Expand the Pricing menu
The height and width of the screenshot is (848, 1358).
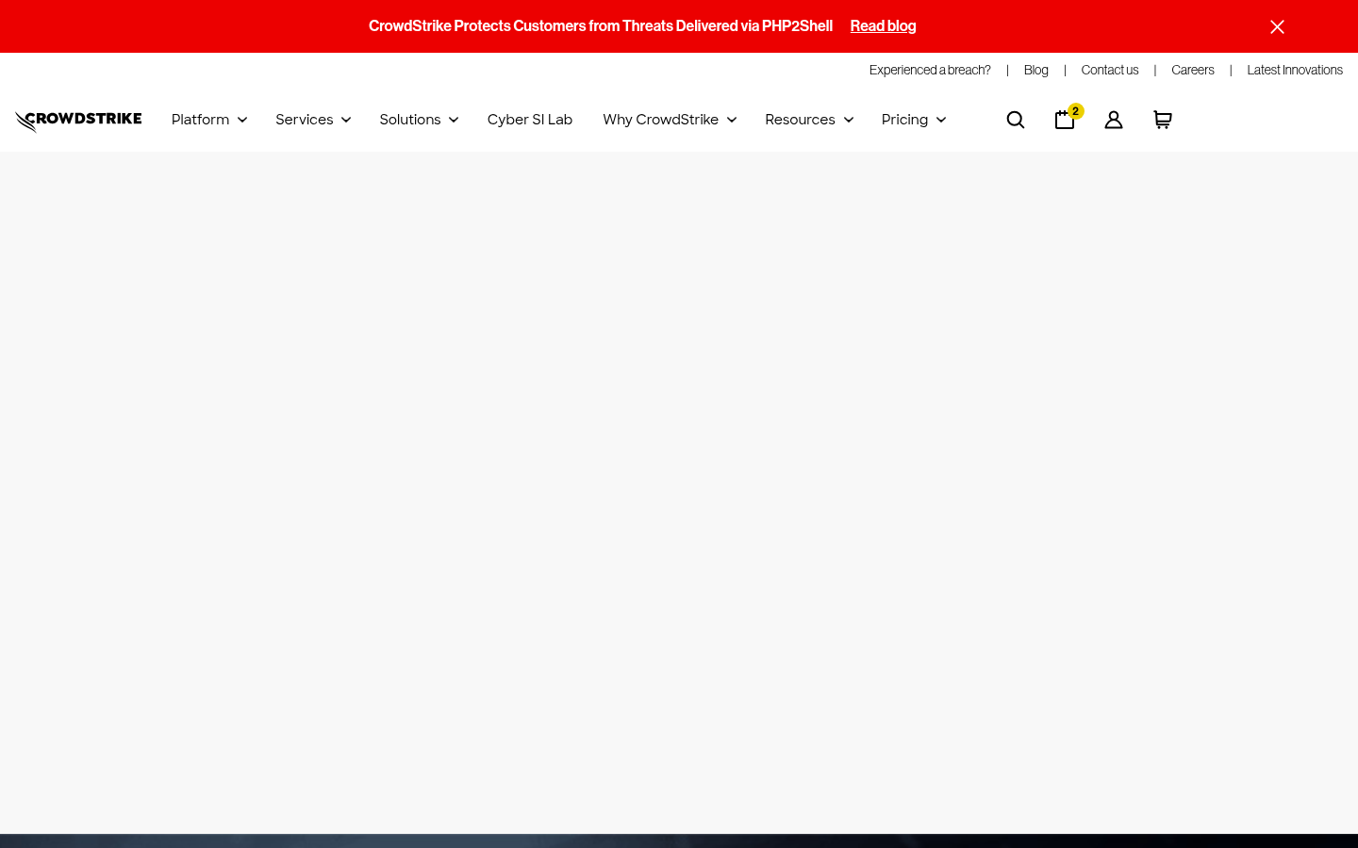914,120
